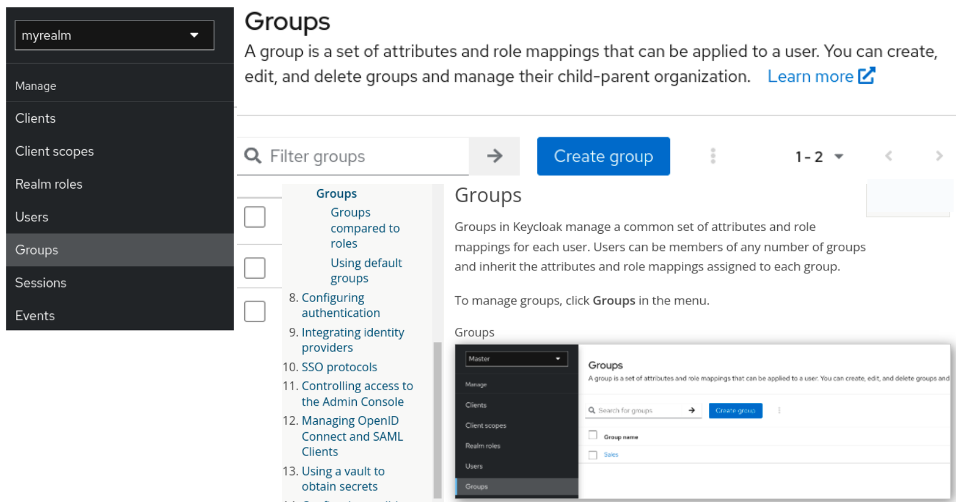
Task: Tick the second checkbox in the groups table
Action: pos(255,268)
